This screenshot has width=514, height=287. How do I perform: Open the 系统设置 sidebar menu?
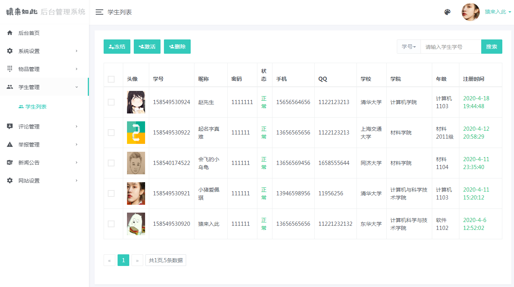coord(44,51)
